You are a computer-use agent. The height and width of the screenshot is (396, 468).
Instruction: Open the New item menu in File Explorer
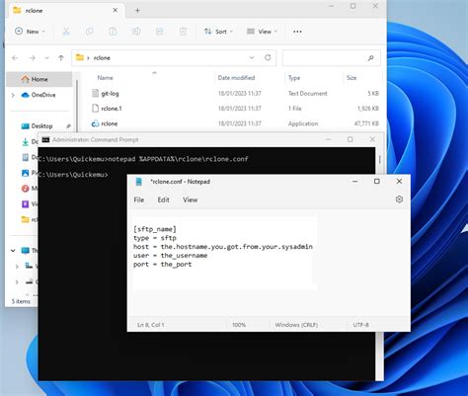[x=30, y=32]
